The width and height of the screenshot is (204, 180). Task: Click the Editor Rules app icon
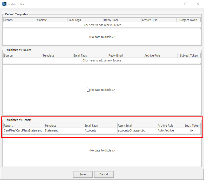pyautogui.click(x=4, y=4)
